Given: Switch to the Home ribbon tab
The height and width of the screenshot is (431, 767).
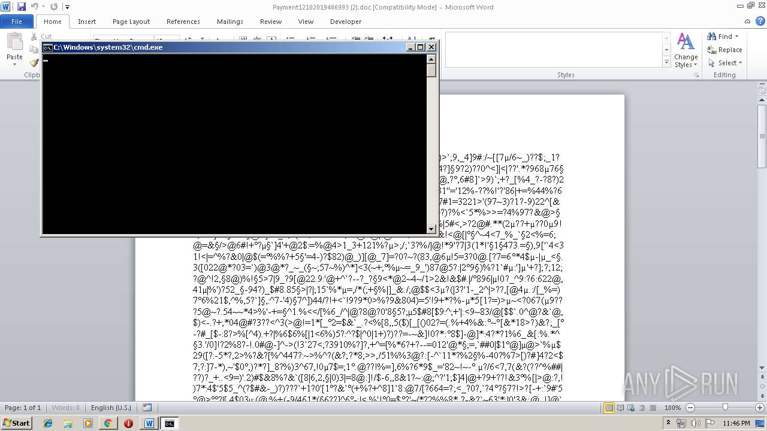Looking at the screenshot, I should coord(52,22).
